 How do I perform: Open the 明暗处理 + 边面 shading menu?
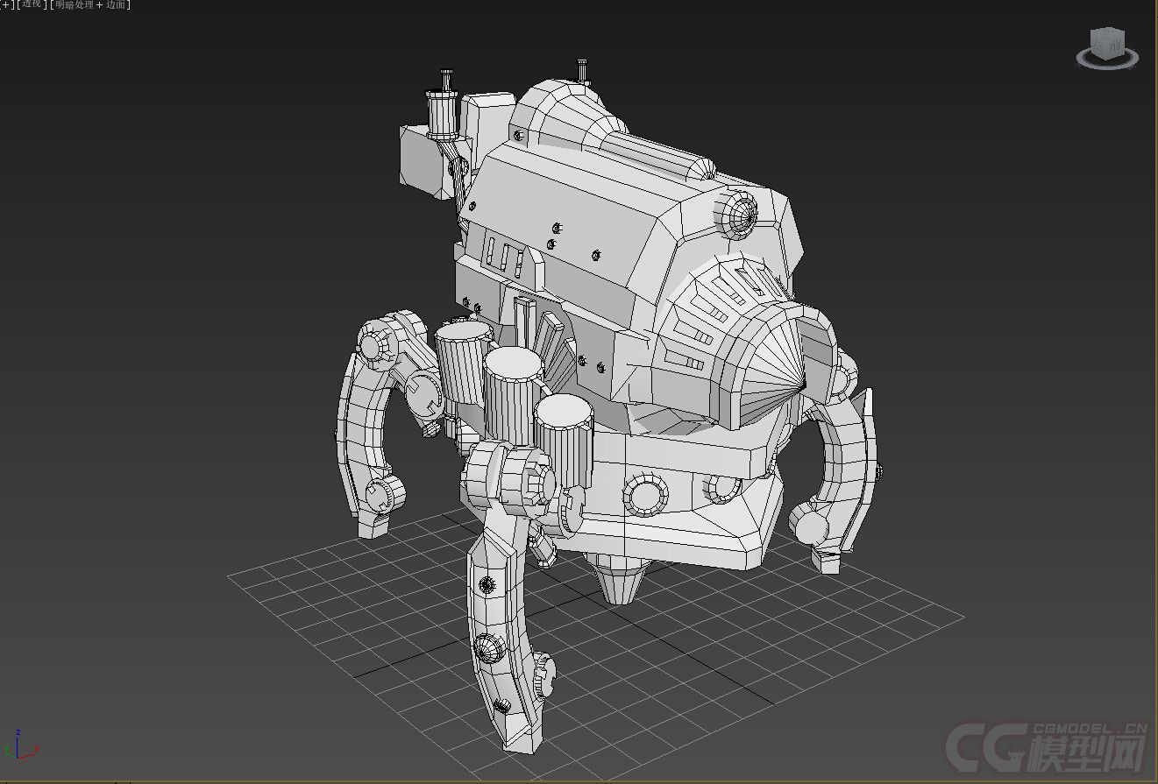tap(91, 4)
